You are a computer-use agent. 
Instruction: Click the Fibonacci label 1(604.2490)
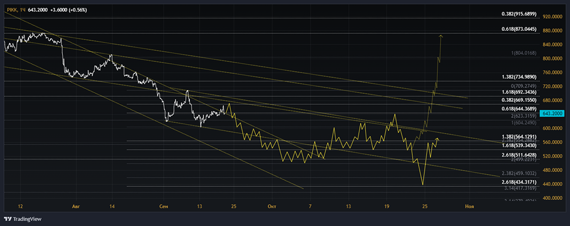tap(524, 123)
